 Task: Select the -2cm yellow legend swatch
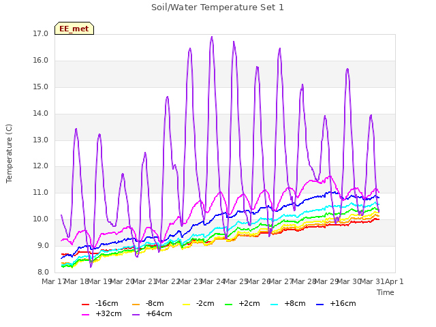(x=186, y=305)
